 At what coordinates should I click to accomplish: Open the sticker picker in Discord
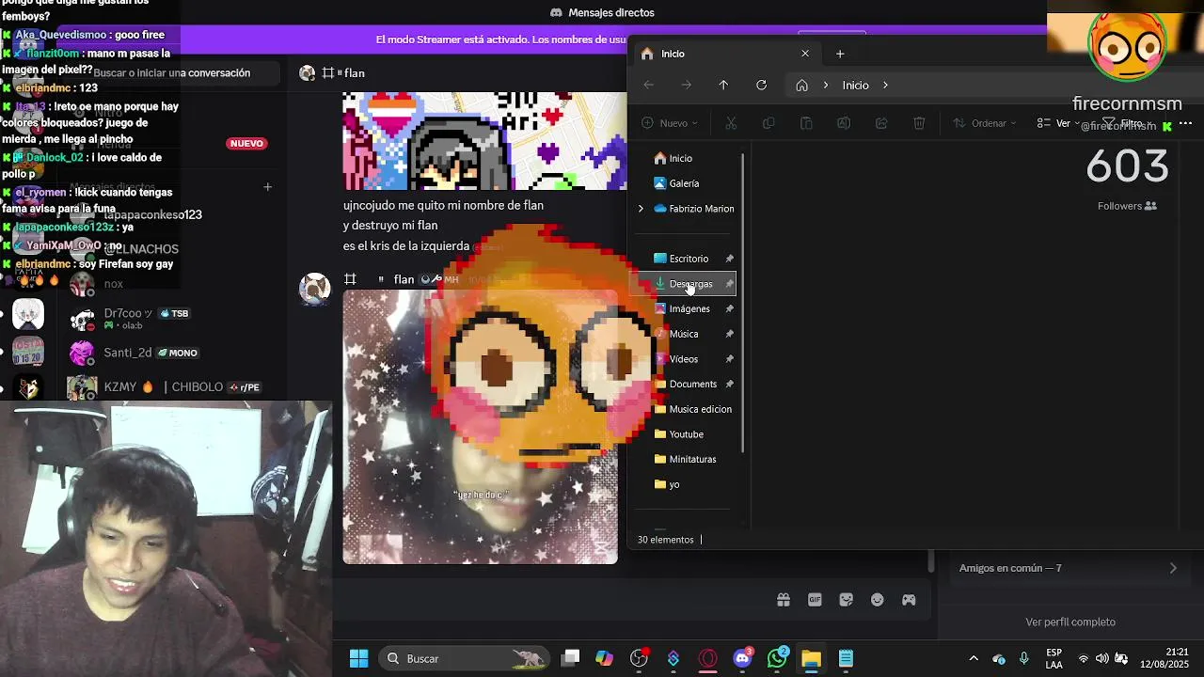point(846,600)
